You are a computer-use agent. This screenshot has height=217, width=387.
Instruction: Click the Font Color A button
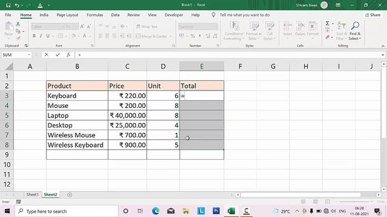(85, 36)
